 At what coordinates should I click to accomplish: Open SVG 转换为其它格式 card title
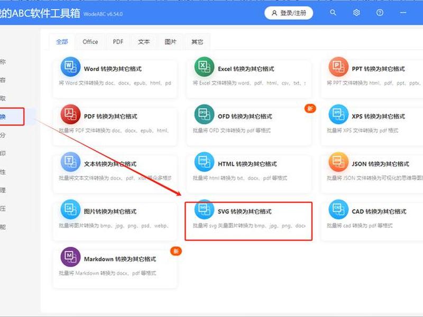(x=245, y=211)
